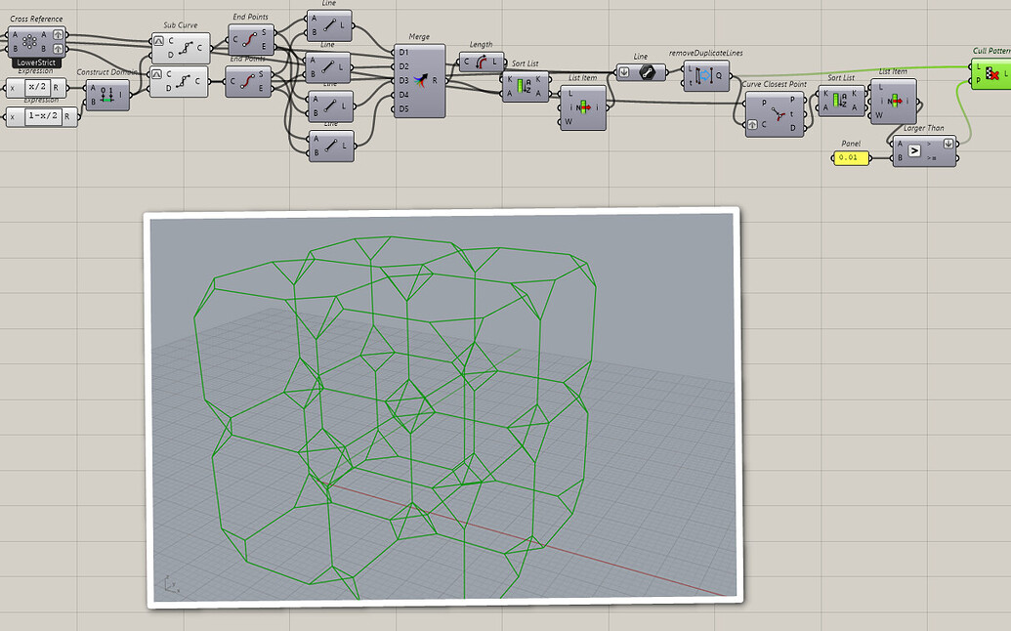Click down-arrow icon beside the Line component

point(624,71)
